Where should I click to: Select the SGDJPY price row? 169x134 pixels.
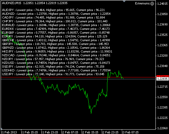53,67
